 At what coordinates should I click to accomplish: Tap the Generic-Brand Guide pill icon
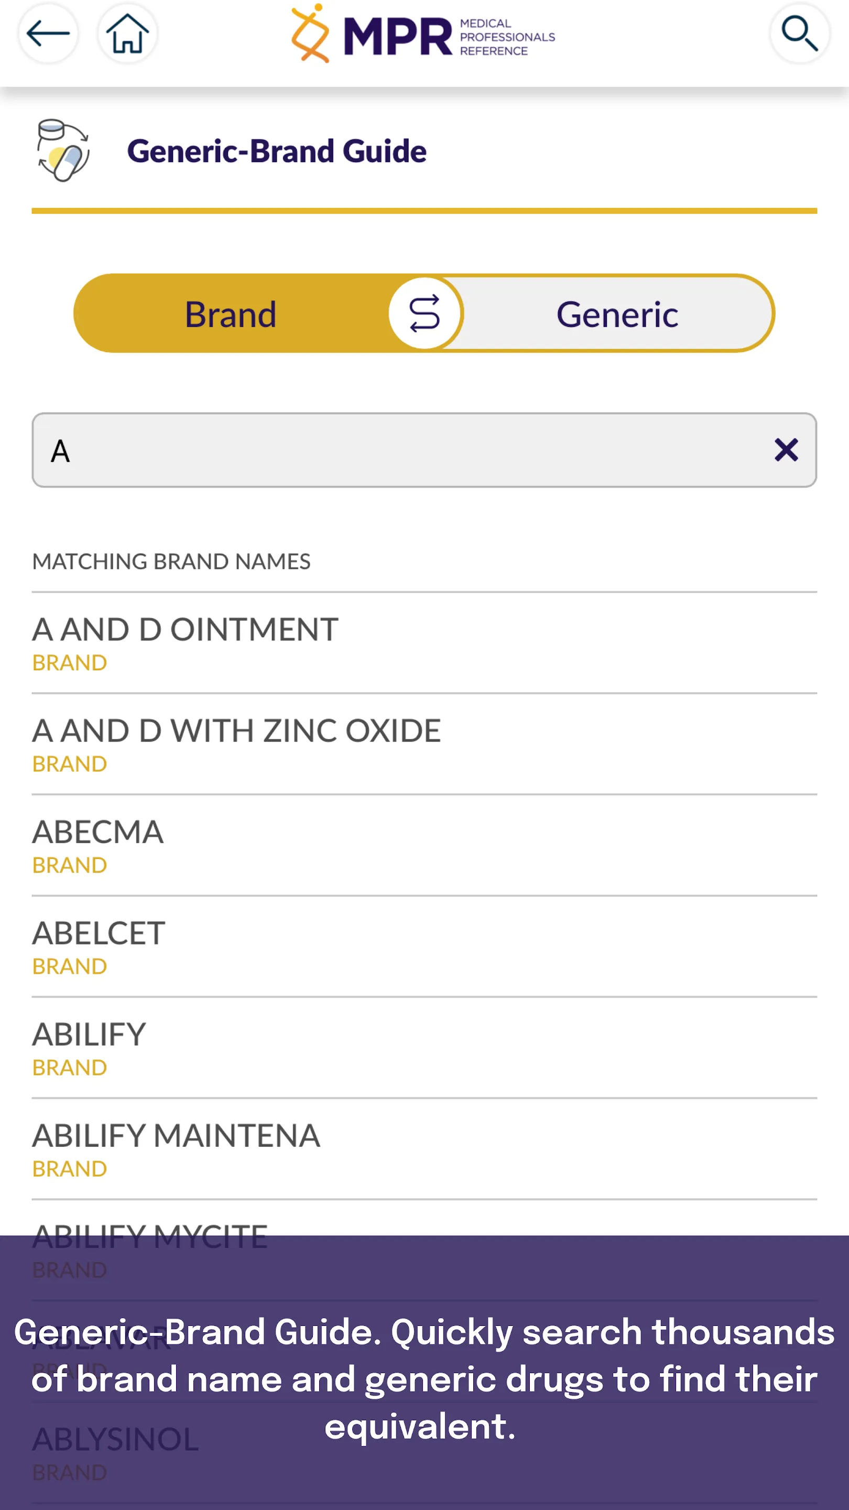tap(63, 150)
